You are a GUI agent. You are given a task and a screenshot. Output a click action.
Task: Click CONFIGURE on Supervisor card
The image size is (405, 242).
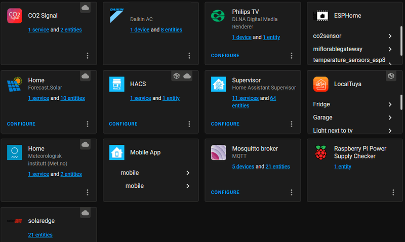click(225, 124)
